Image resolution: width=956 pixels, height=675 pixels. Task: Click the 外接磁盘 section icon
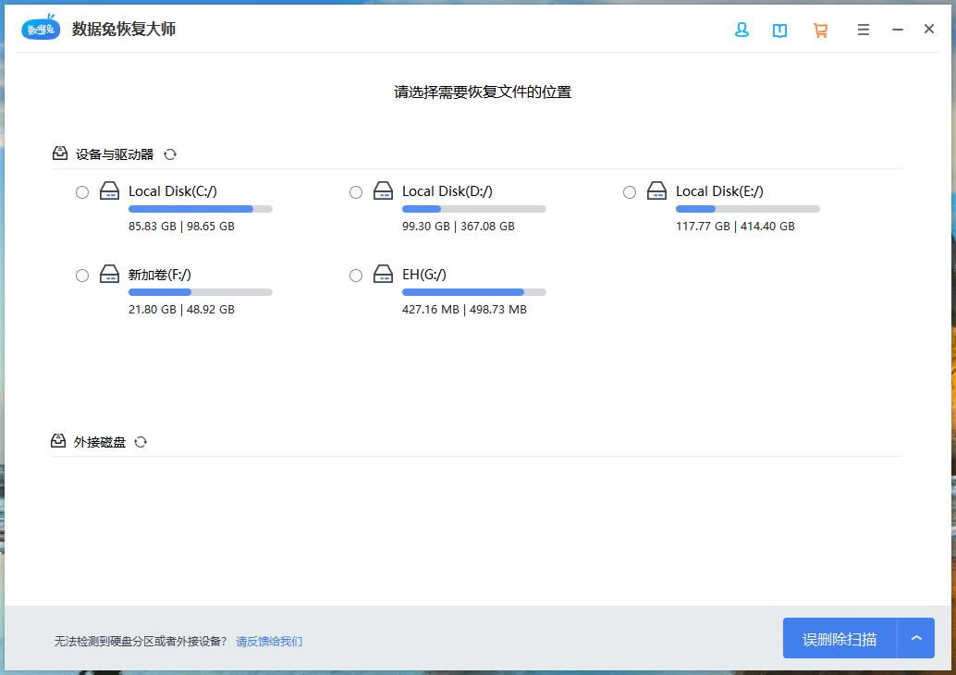[58, 440]
